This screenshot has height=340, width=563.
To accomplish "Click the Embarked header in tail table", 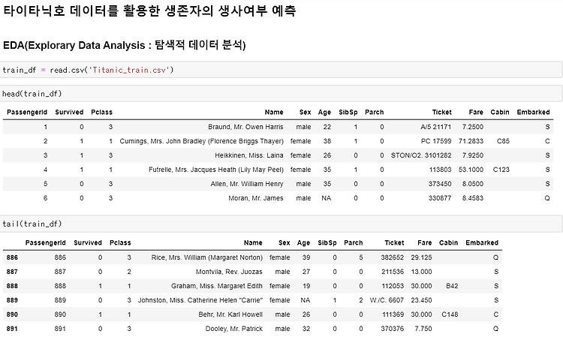I will tap(482, 242).
